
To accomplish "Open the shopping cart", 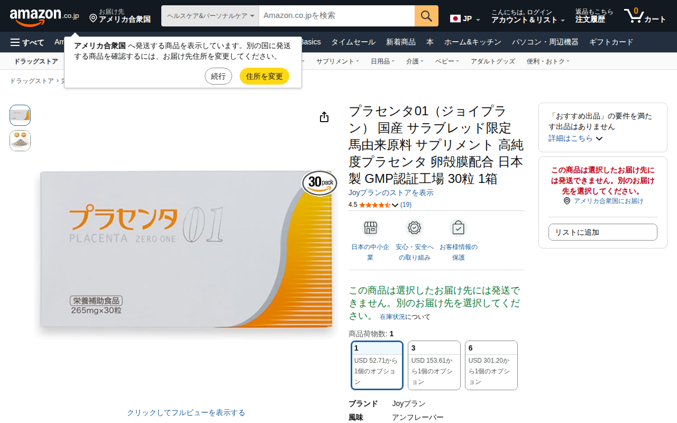I will (645, 16).
